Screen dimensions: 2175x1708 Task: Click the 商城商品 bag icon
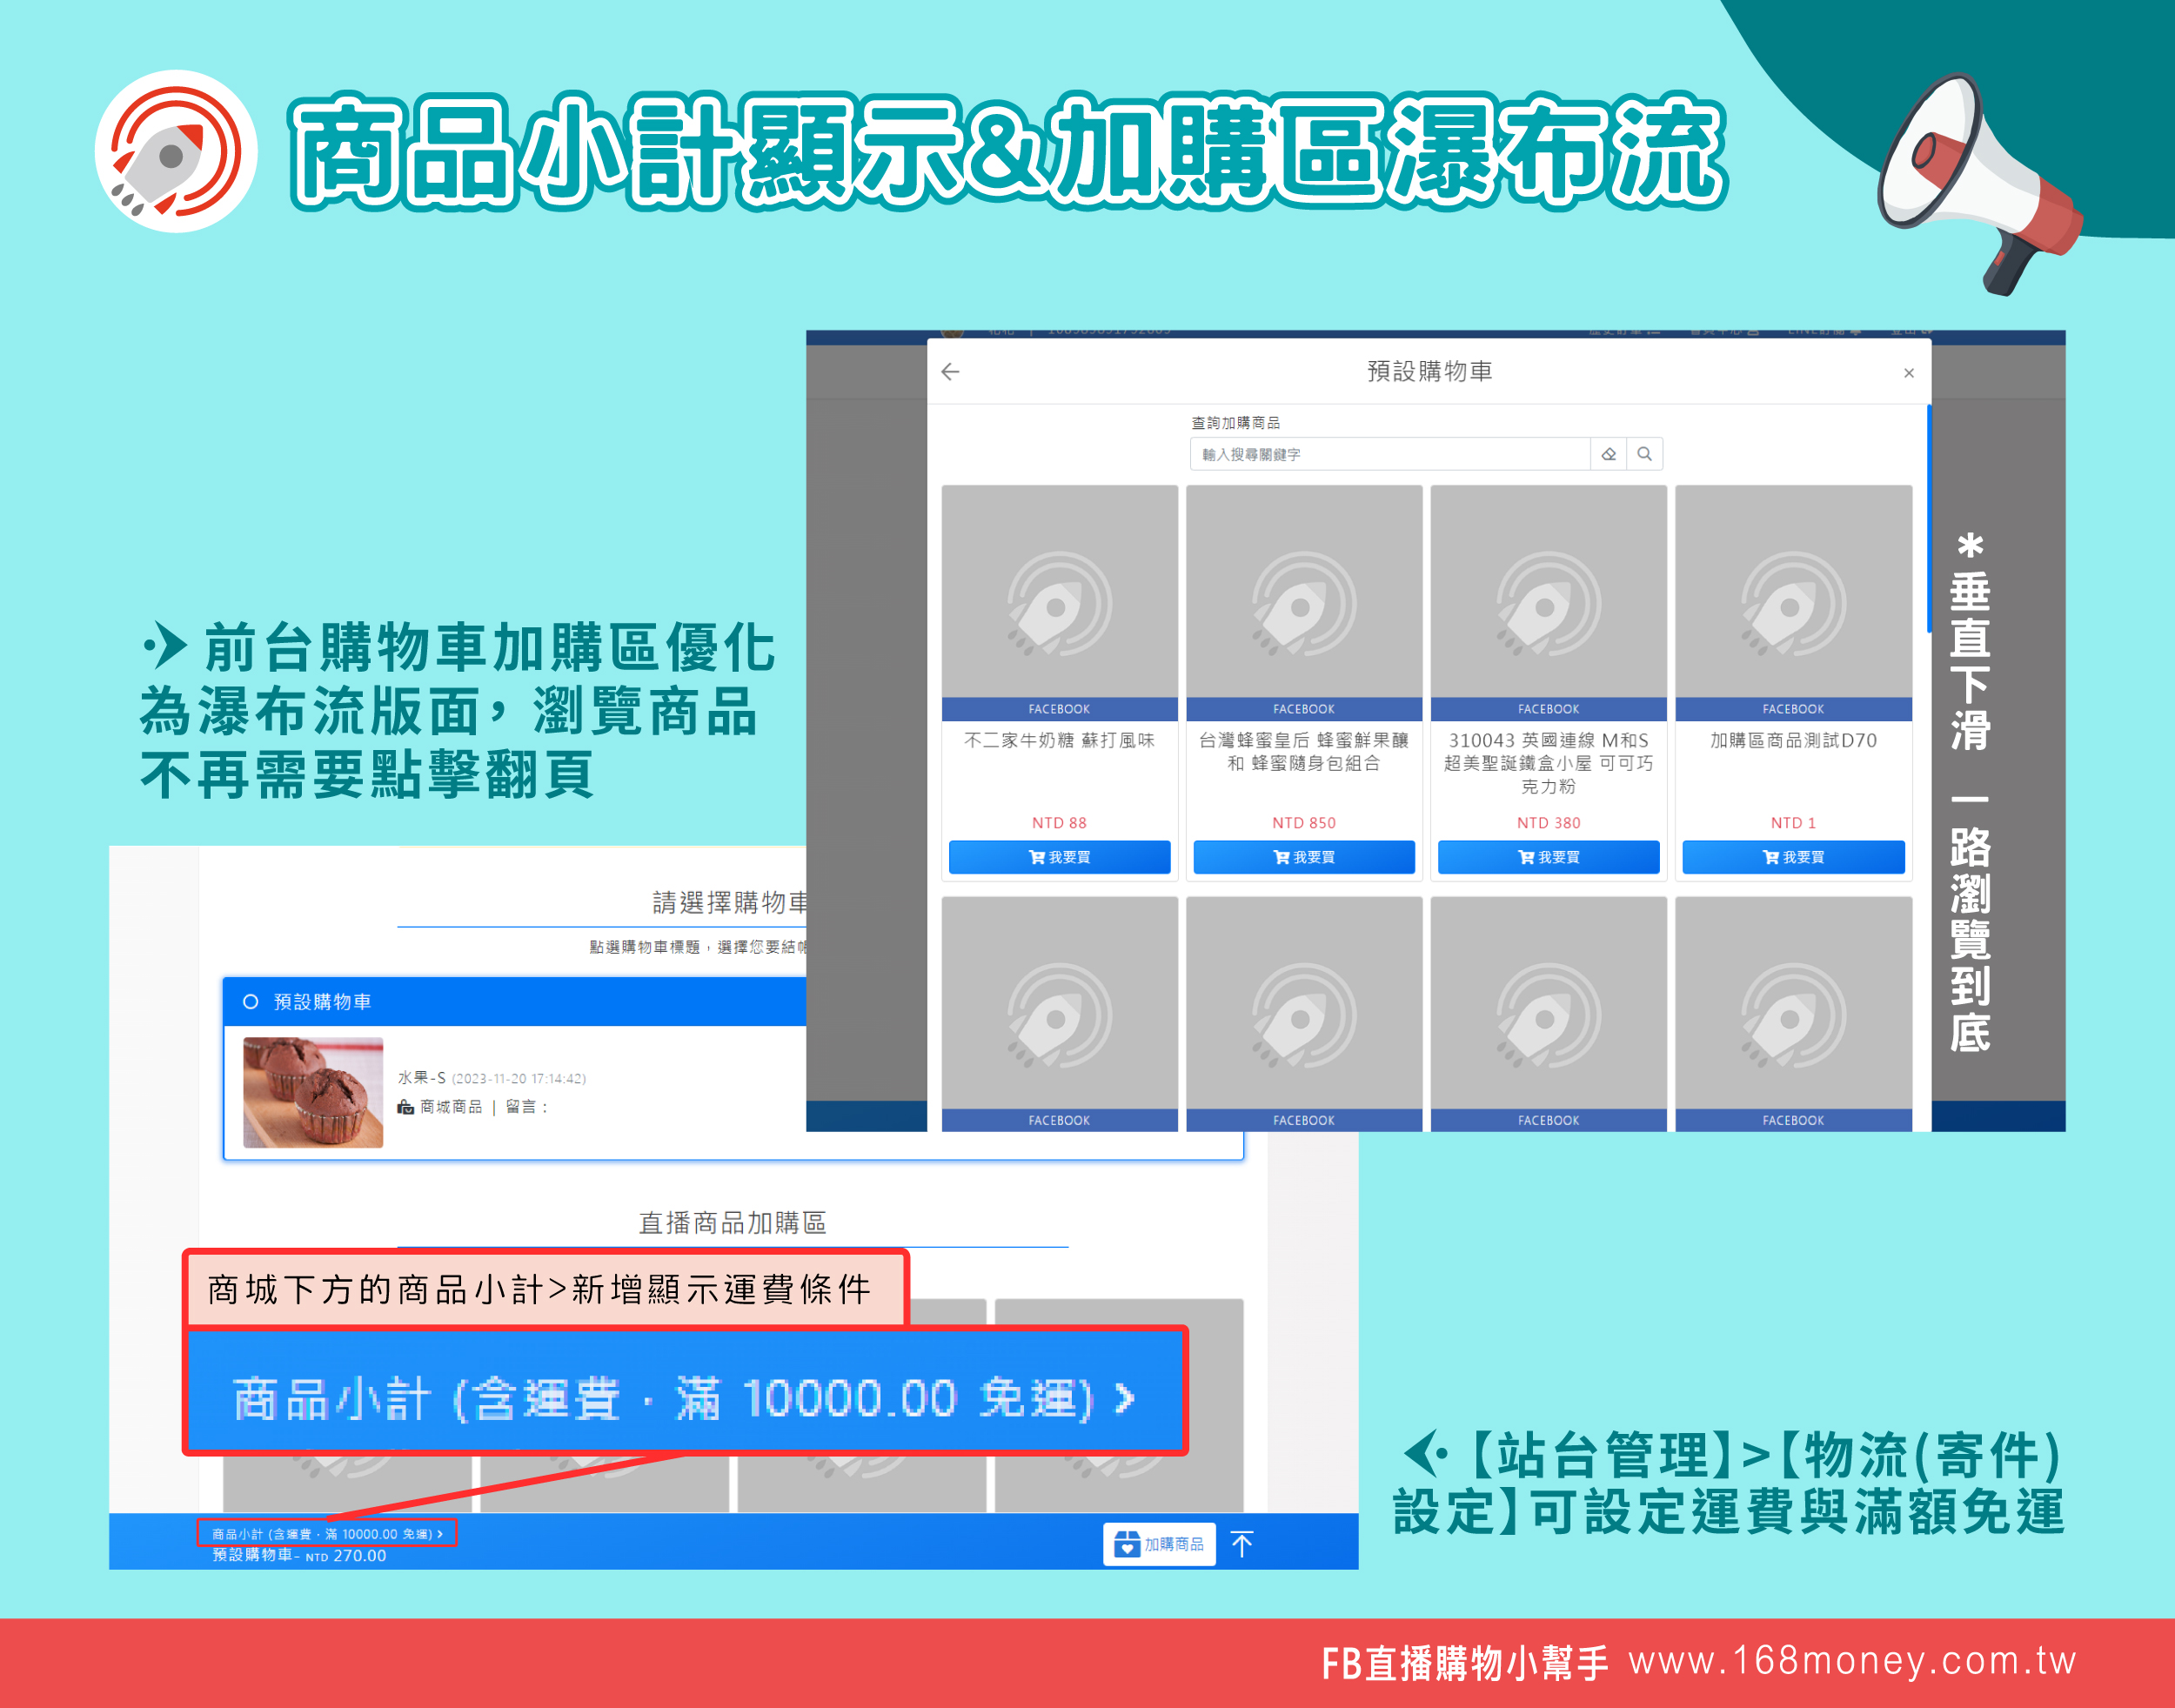[405, 1107]
